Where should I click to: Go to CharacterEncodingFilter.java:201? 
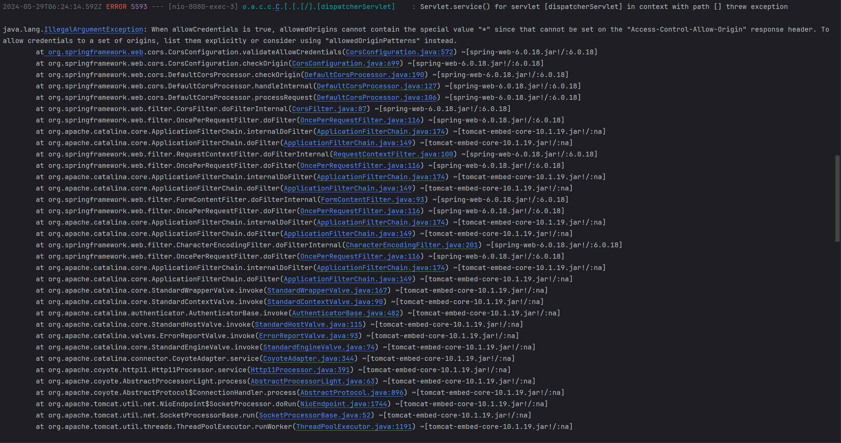[412, 245]
